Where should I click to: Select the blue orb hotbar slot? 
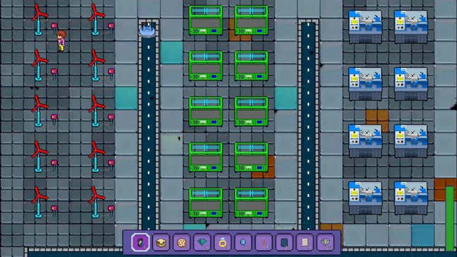click(243, 242)
